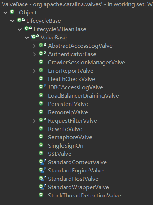The width and height of the screenshot is (153, 205).
Task: Select the HealthCheckValve label
Action: (71, 79)
